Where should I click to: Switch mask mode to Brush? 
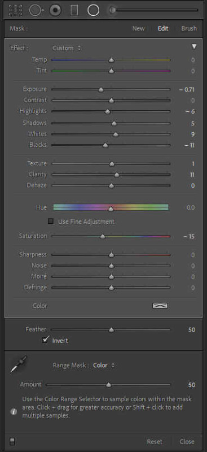(x=189, y=29)
